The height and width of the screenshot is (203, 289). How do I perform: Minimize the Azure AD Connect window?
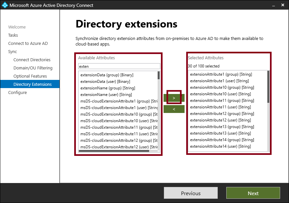pyautogui.click(x=274, y=5)
